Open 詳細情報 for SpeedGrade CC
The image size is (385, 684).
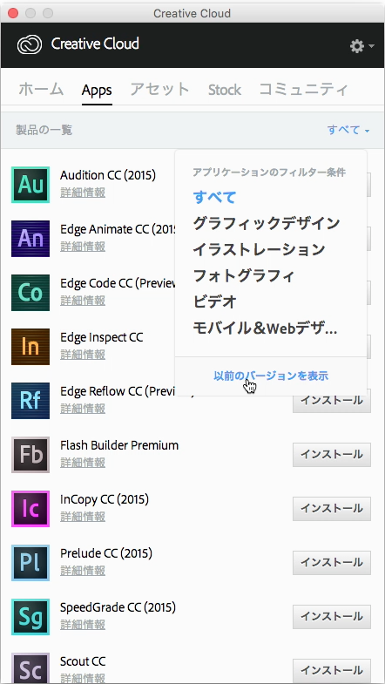point(83,625)
